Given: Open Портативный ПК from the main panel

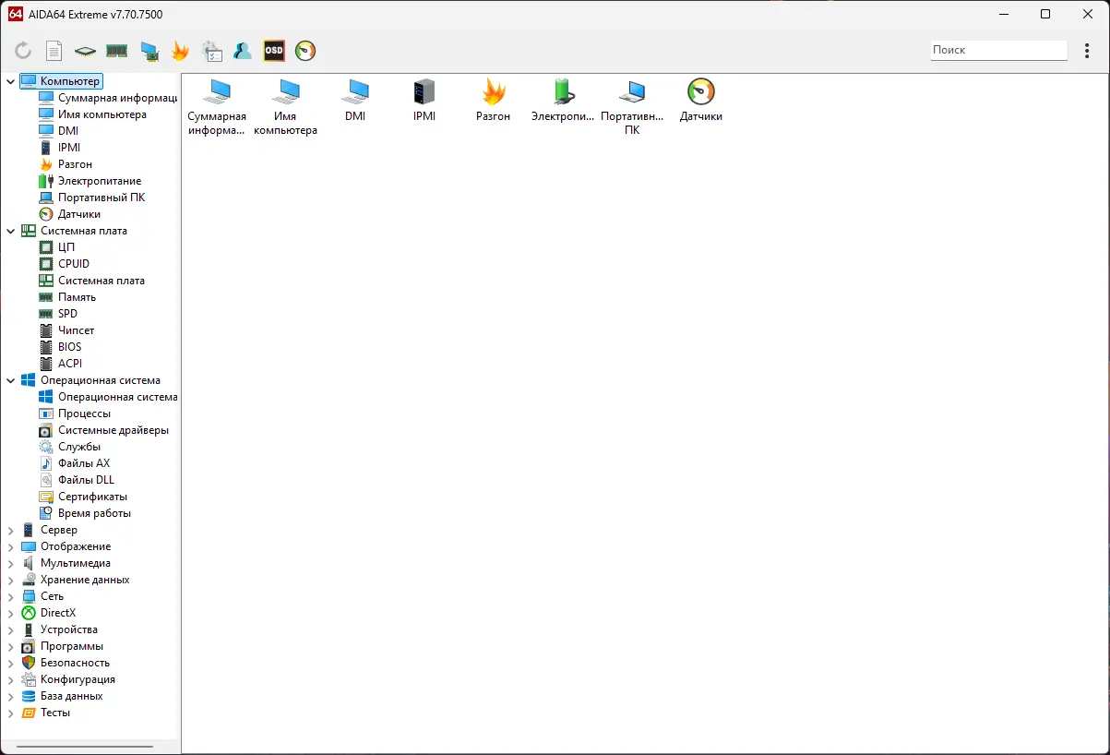Looking at the screenshot, I should (x=632, y=92).
